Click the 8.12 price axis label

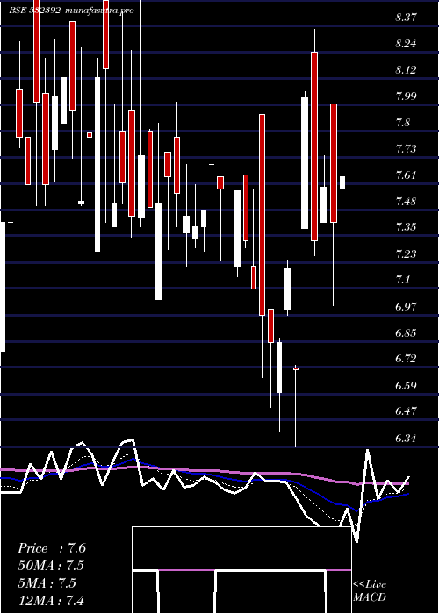click(x=406, y=70)
